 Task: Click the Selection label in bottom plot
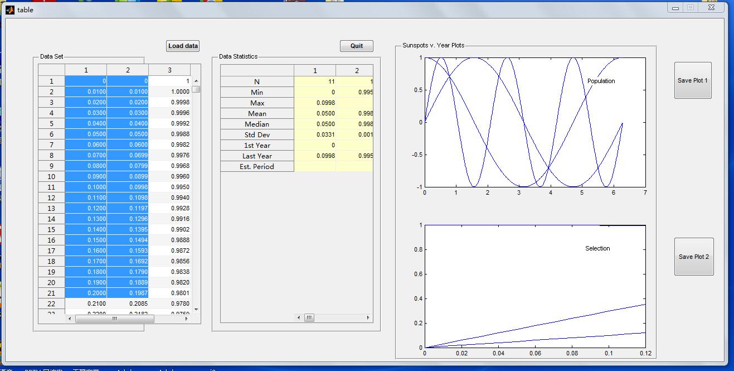coord(597,248)
